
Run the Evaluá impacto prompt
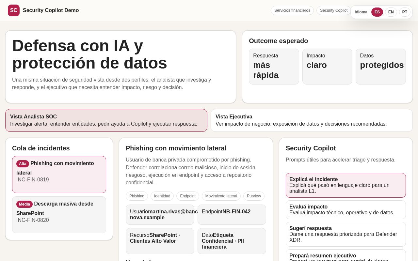[346, 210]
